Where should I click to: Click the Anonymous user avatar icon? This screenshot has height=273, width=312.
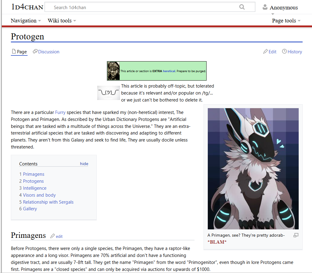coord(265,7)
